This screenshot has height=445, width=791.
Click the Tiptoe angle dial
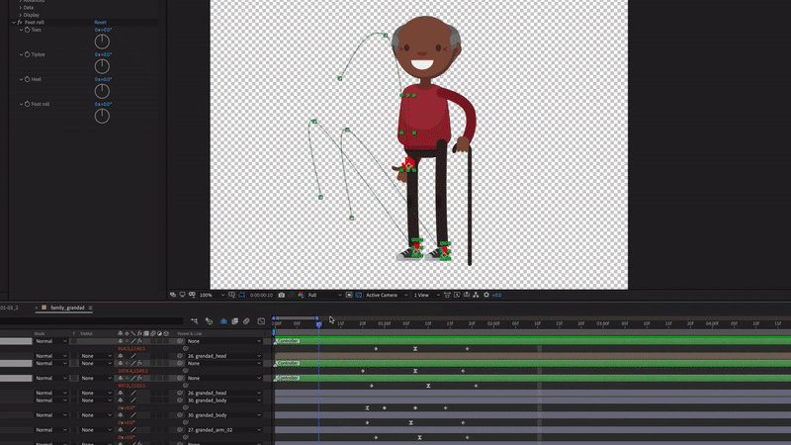(102, 66)
